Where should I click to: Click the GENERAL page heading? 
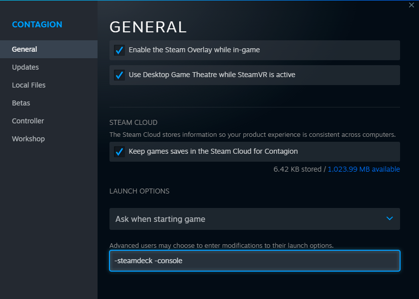pyautogui.click(x=148, y=27)
